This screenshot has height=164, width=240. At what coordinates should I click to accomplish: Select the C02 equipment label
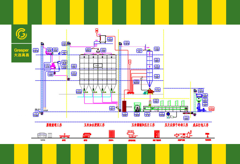tap(50, 50)
